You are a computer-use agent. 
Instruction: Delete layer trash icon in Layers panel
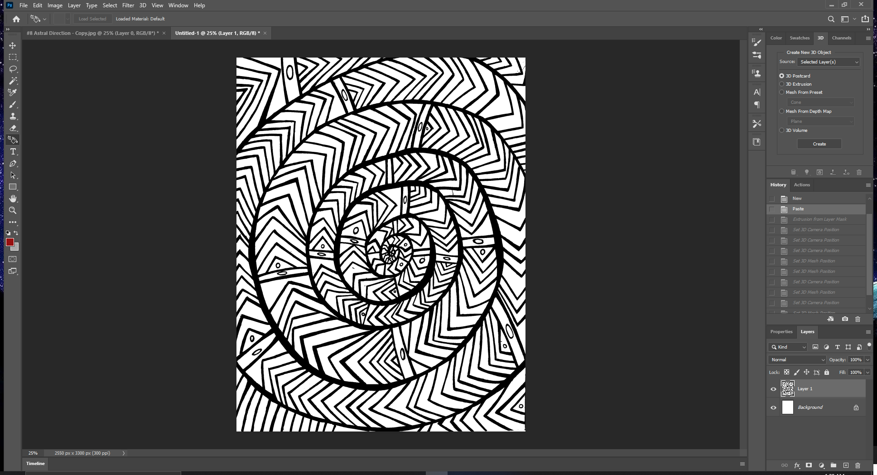(x=858, y=465)
